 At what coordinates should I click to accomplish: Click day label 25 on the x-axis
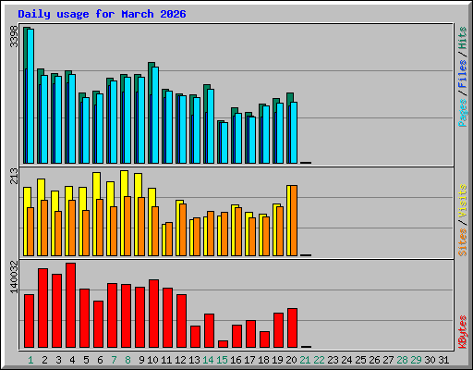tap(360, 360)
